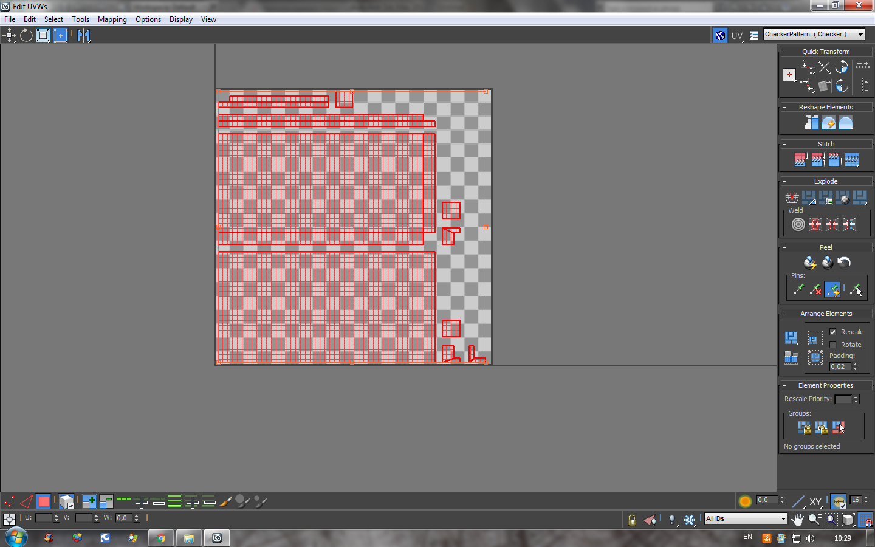Toggle the Show Multi-Material checker display

coord(720,35)
